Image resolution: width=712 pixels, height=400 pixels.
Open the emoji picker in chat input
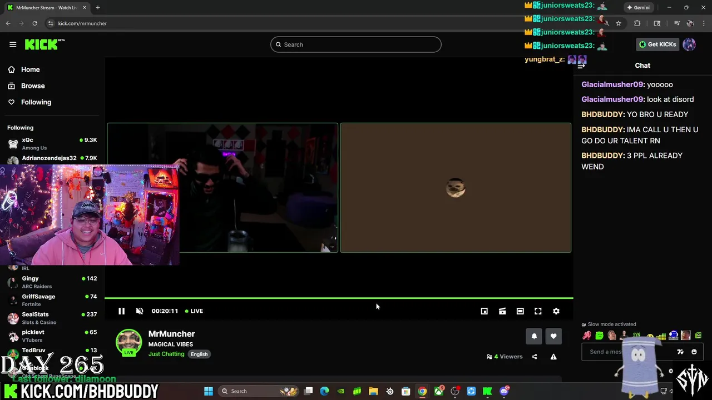(694, 352)
